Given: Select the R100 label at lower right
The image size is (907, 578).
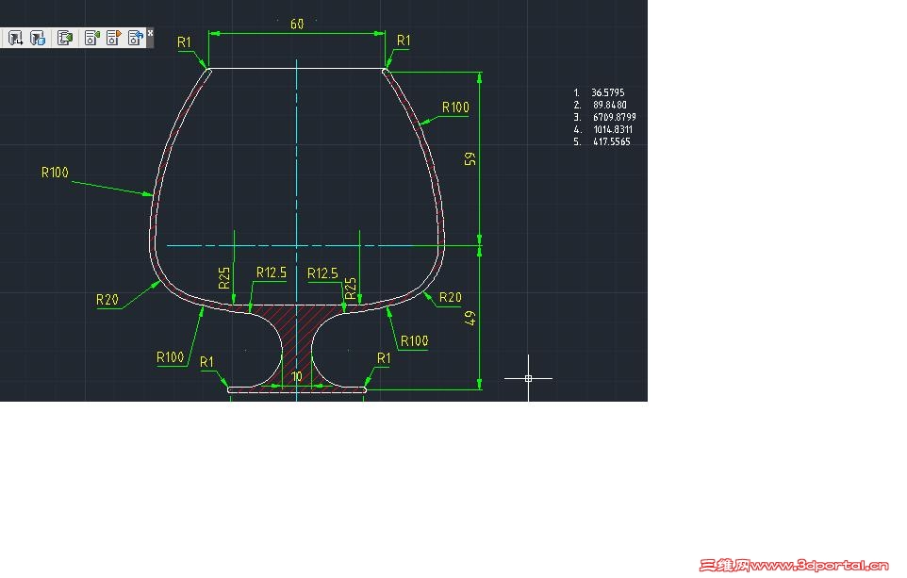Looking at the screenshot, I should 415,341.
